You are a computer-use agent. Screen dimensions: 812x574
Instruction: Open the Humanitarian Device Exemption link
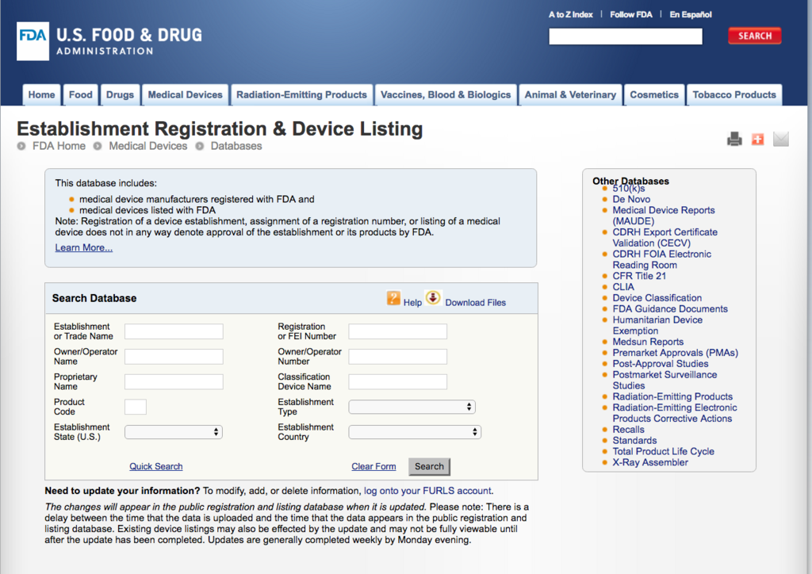[657, 325]
